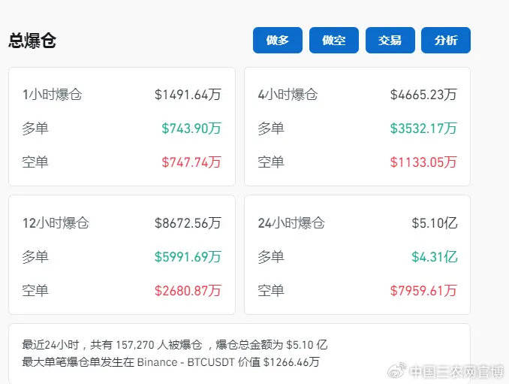This screenshot has width=509, height=384.
Task: Click the red $1133.05万 value
Action: pyautogui.click(x=423, y=162)
